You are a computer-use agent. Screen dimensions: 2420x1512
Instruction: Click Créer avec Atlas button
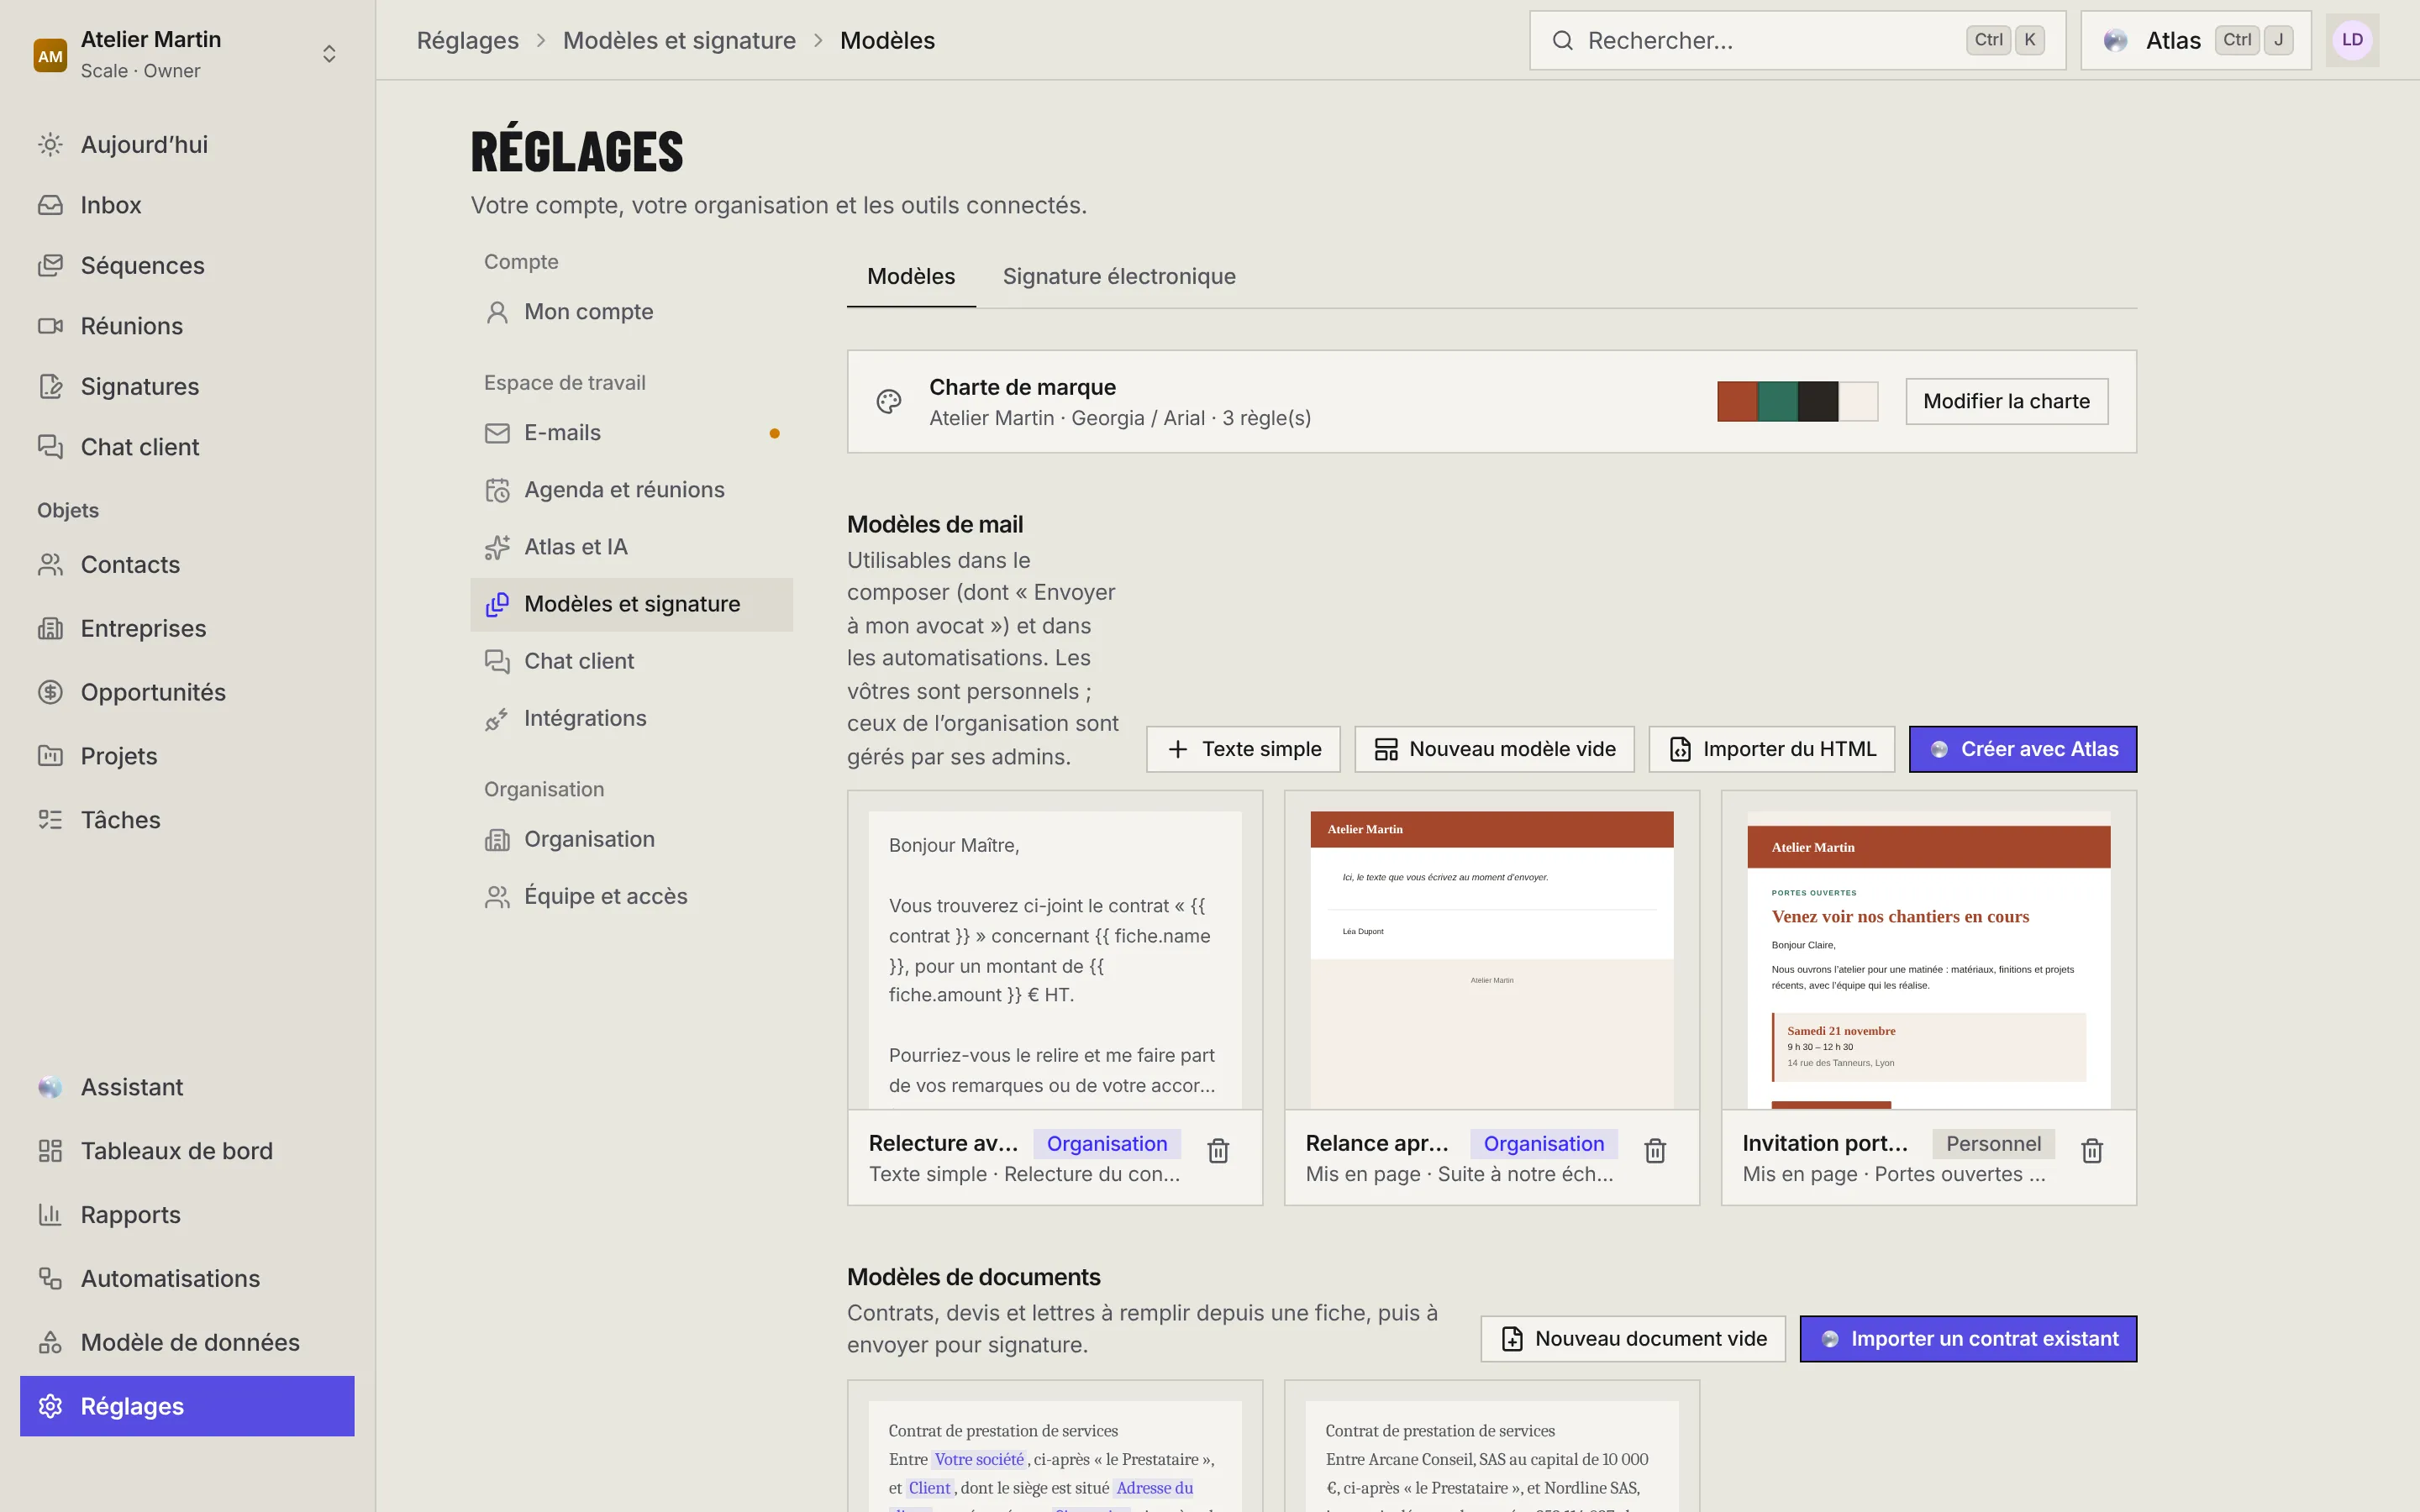tap(2023, 749)
